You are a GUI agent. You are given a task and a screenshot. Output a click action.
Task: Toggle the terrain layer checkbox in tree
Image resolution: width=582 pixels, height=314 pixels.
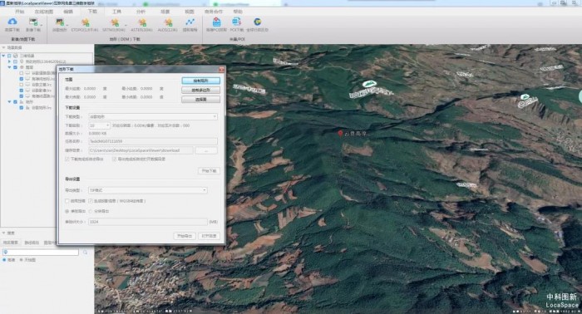pyautogui.click(x=15, y=101)
